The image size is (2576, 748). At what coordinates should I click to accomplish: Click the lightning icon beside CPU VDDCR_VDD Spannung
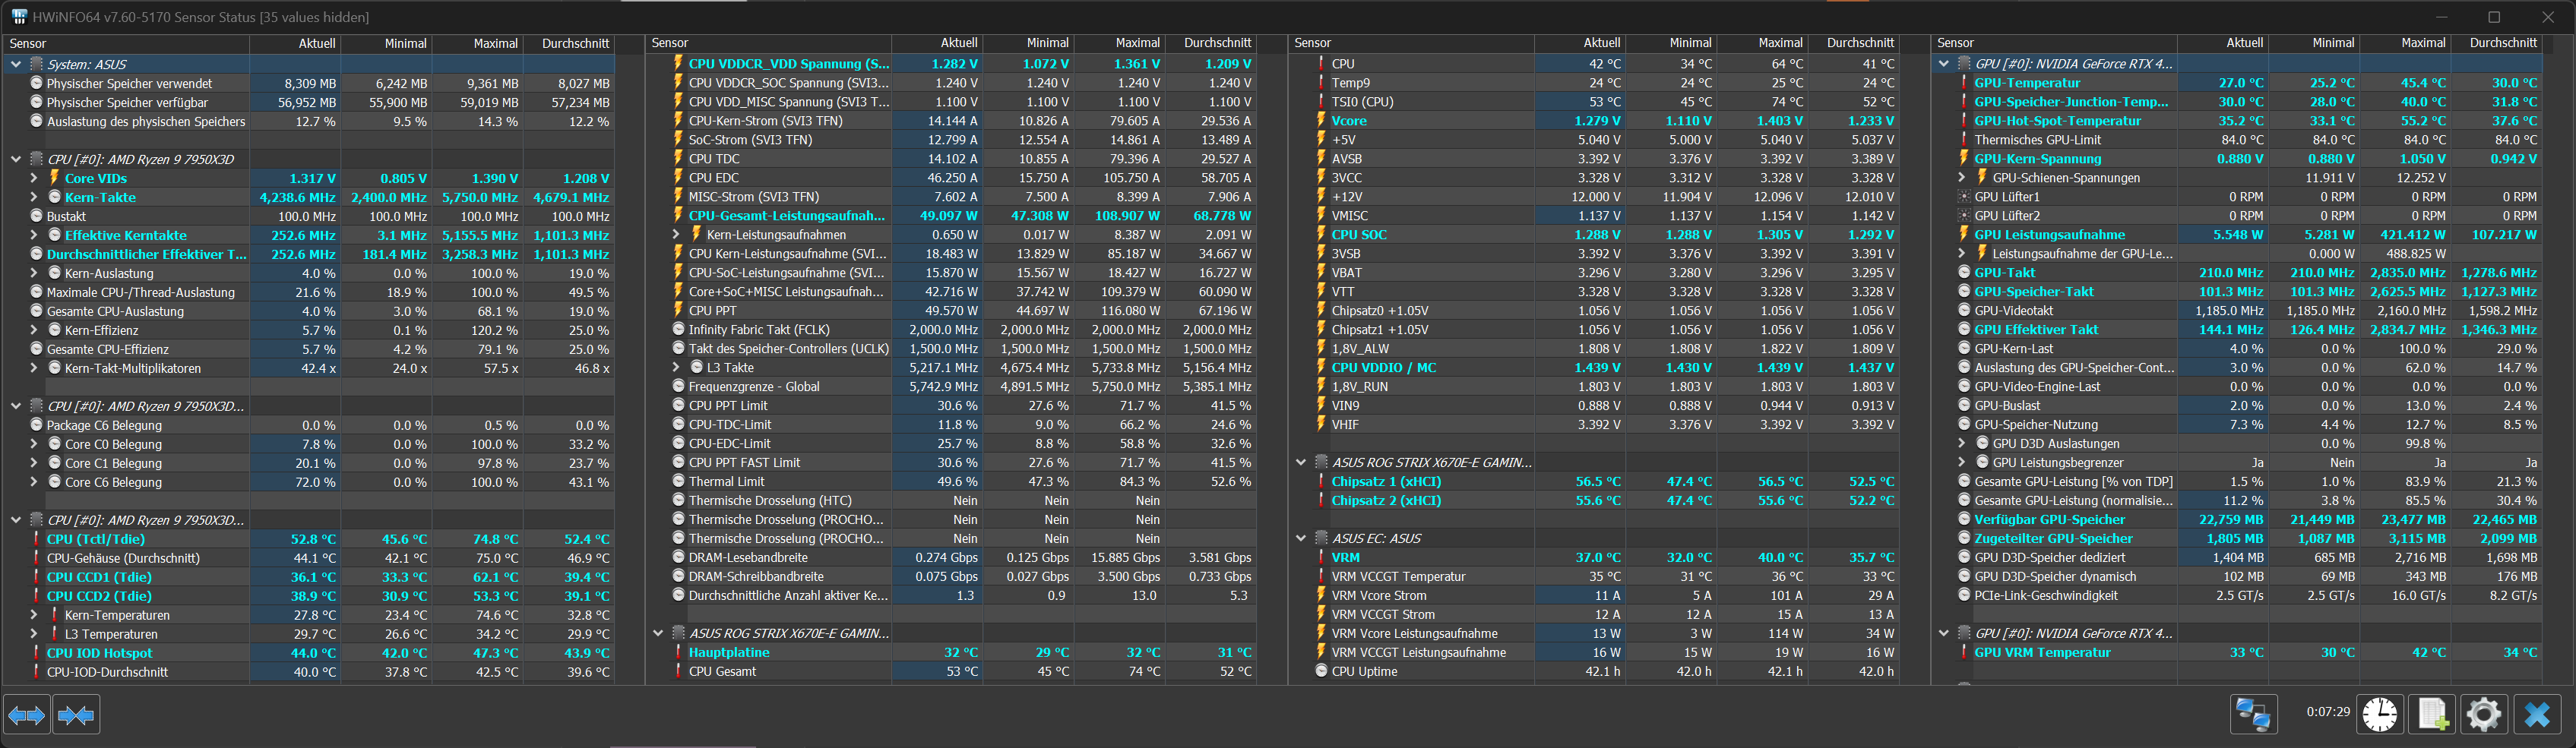(678, 63)
